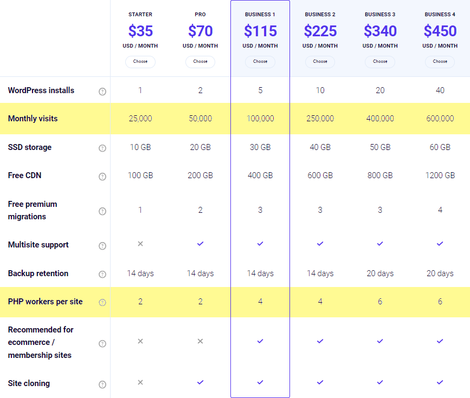This screenshot has height=398, width=470.
Task: Click the 30 GB SSD storage cell
Action: click(x=260, y=147)
